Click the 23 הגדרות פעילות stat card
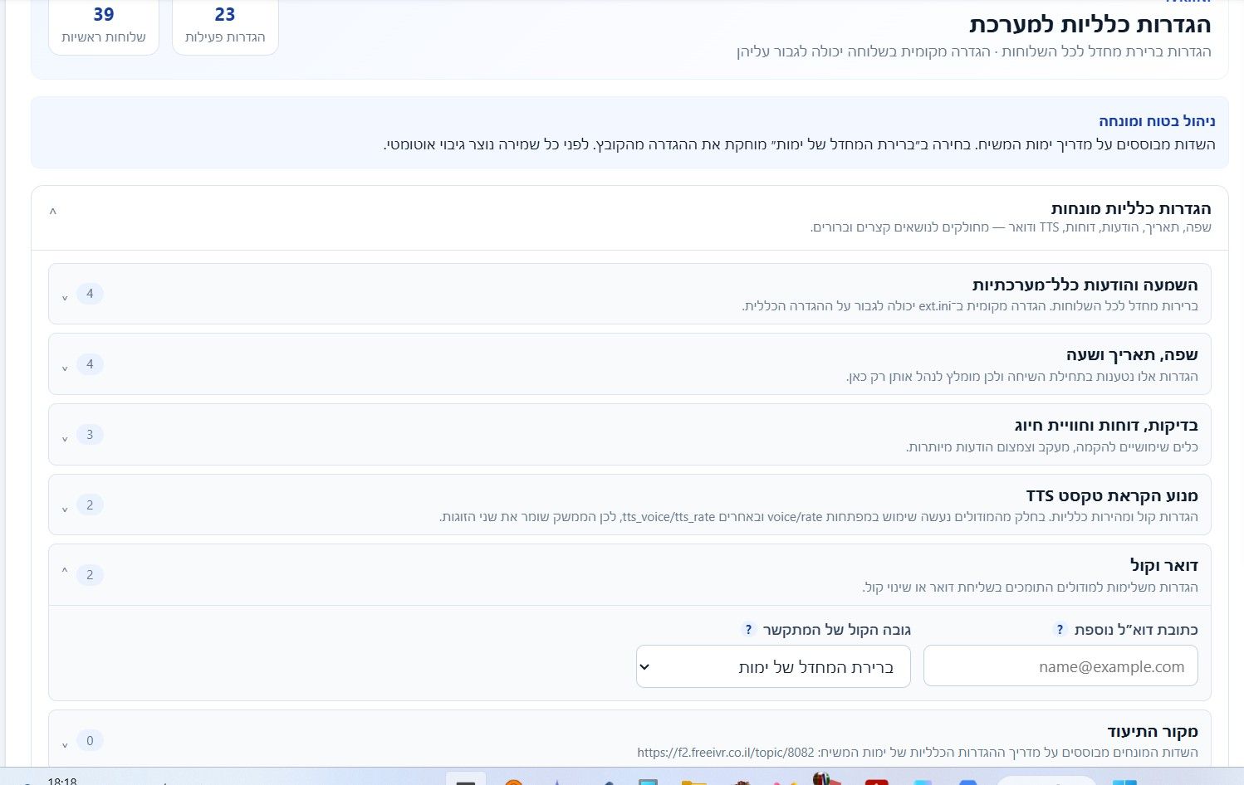Image resolution: width=1244 pixels, height=785 pixels. pyautogui.click(x=225, y=25)
